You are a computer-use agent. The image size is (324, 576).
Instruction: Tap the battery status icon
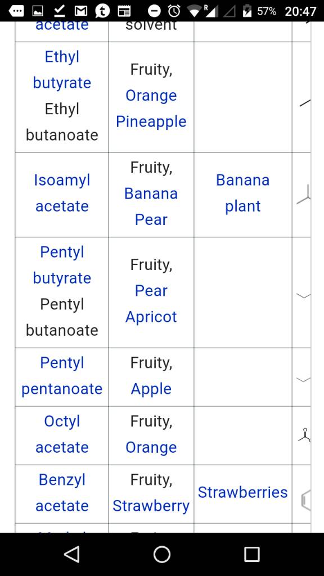click(x=247, y=11)
